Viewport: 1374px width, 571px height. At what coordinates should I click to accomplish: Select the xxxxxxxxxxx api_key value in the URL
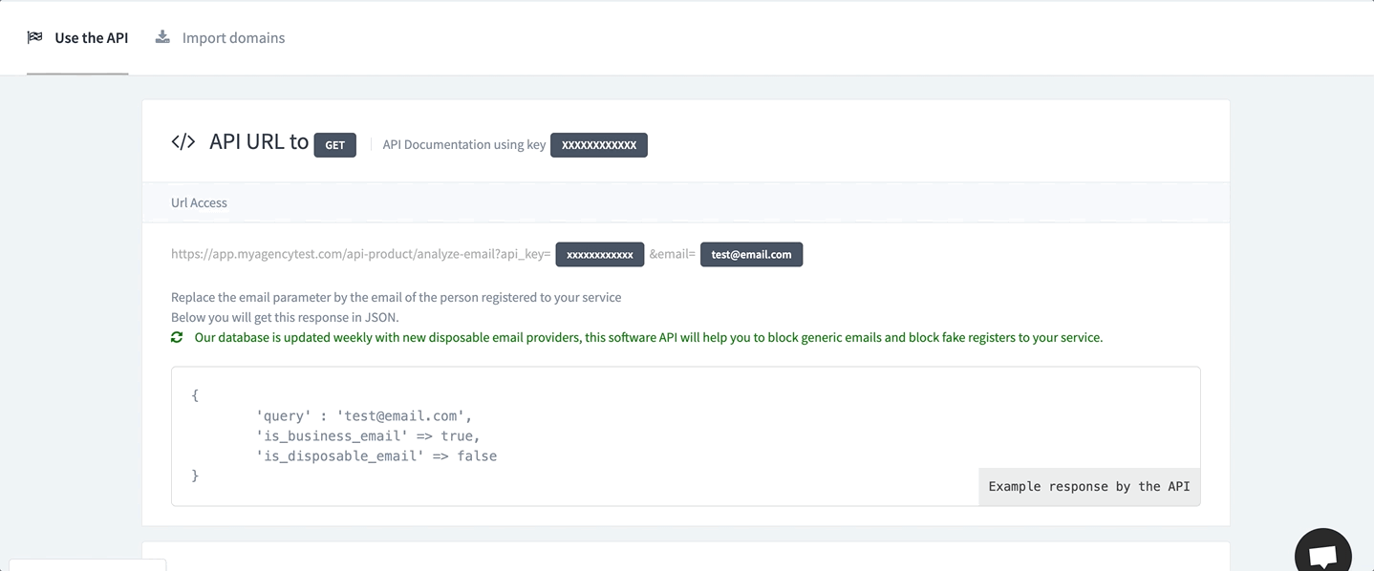click(600, 254)
